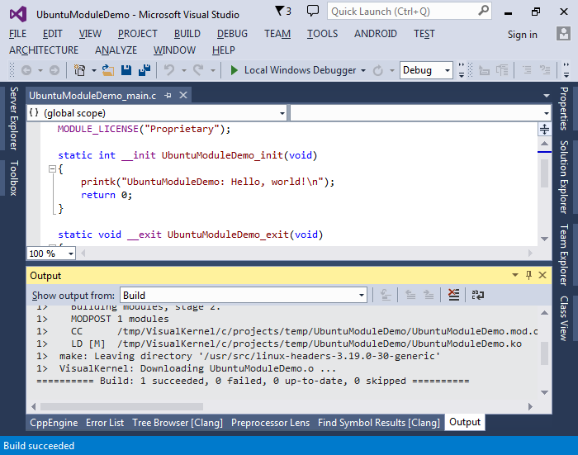578x455 pixels.
Task: Click the Refresh circular arrow icon
Action: pyautogui.click(x=378, y=70)
